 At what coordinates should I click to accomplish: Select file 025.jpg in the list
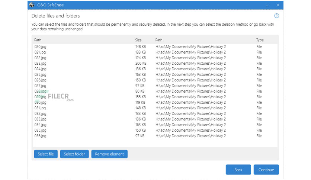click(x=40, y=74)
